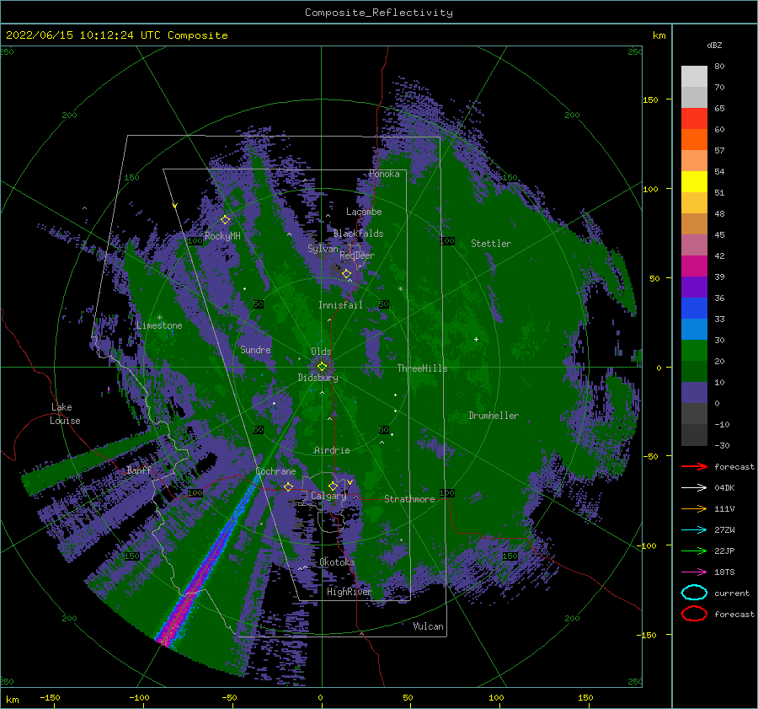Screen dimensions: 758x709
Task: Click the red forecast ellipse icon
Action: pyautogui.click(x=694, y=614)
